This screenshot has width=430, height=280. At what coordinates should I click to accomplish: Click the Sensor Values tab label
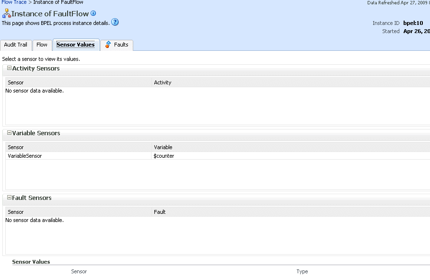click(76, 44)
